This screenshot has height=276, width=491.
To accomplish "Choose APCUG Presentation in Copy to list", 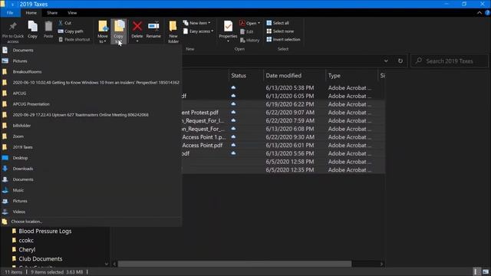I will tap(91, 104).
